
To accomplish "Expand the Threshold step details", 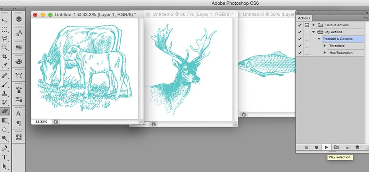I will [325, 46].
